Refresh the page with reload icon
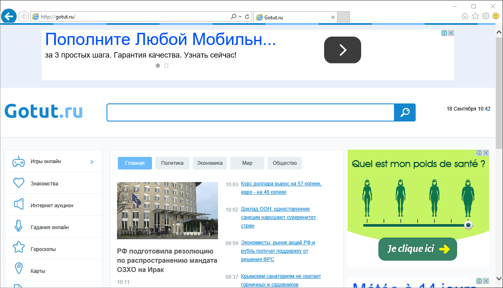The width and height of the screenshot is (503, 288). [247, 16]
